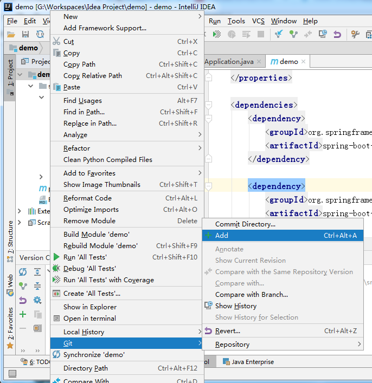Select Directory Path menu entry
This screenshot has width=372, height=383.
(x=127, y=368)
